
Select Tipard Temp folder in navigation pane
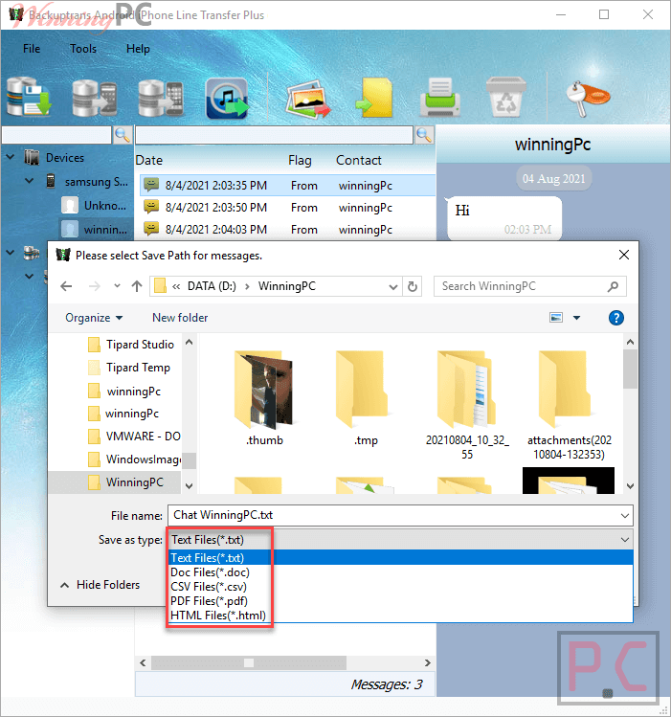coord(129,368)
